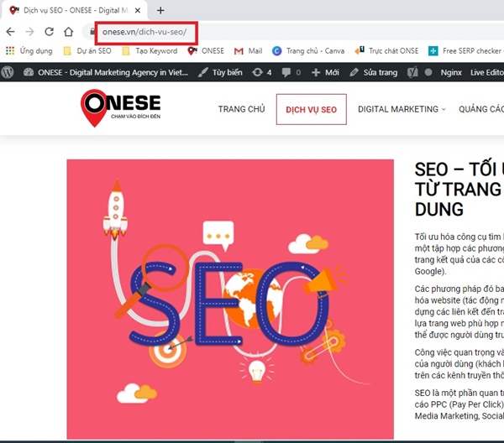Reload the page with the refresh icon

click(x=49, y=31)
